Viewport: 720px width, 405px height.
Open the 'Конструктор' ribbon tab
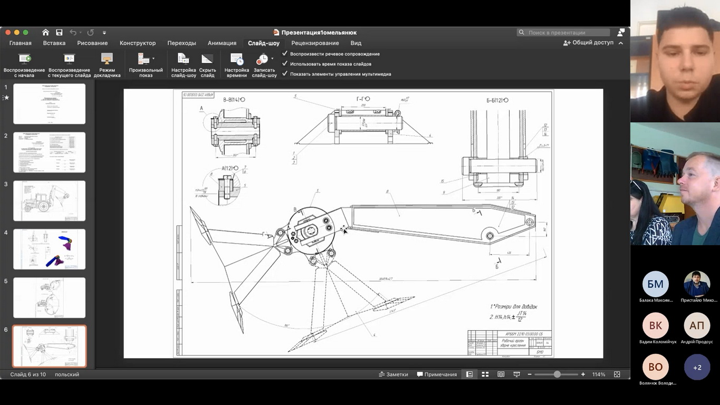tap(138, 43)
